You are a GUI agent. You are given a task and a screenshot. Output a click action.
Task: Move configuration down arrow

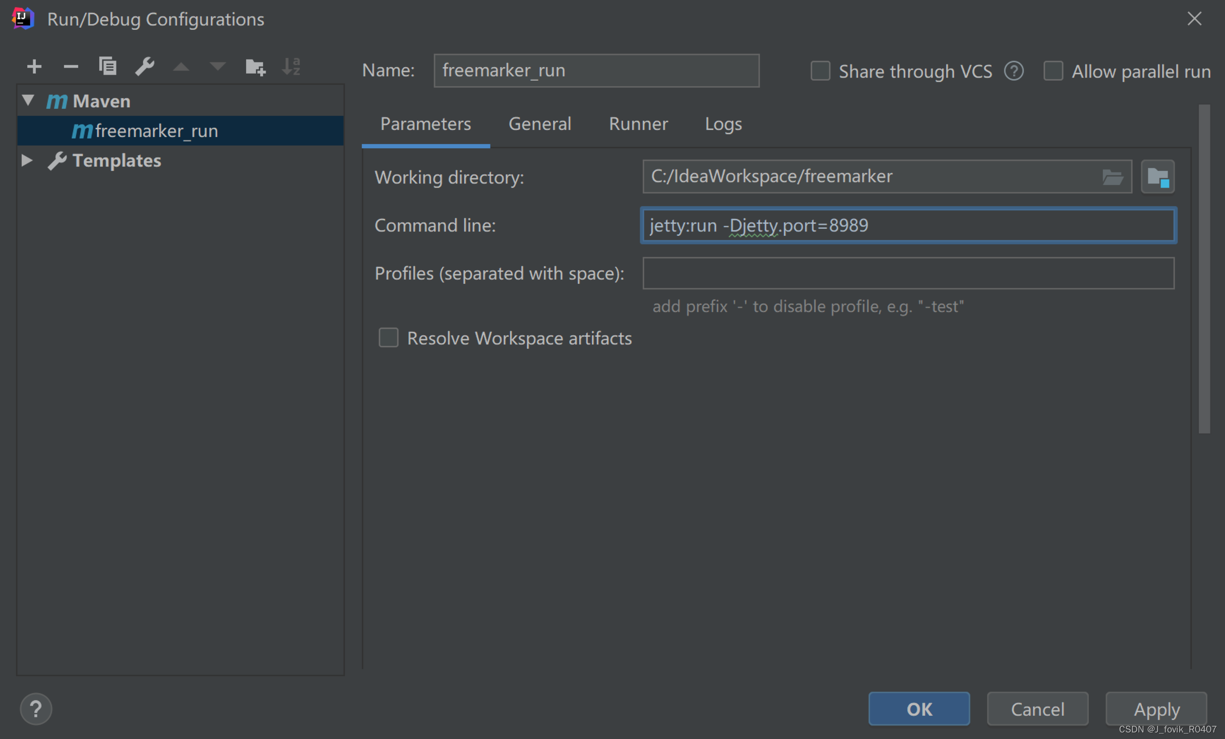[x=218, y=67]
